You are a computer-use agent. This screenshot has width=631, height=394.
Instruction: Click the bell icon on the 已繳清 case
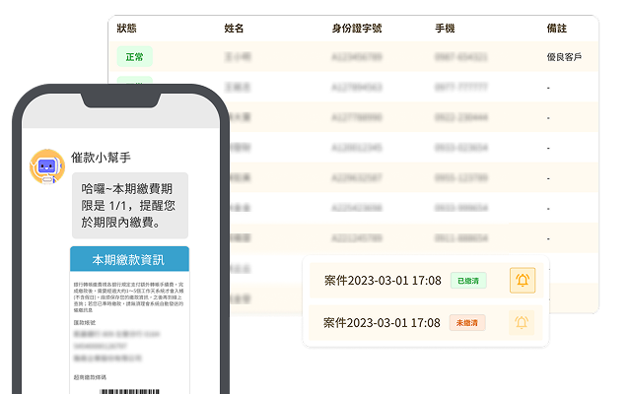pyautogui.click(x=523, y=281)
